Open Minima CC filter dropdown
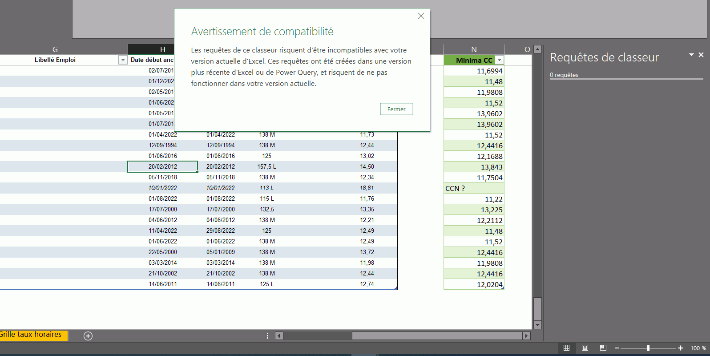The width and height of the screenshot is (710, 356). pos(499,60)
